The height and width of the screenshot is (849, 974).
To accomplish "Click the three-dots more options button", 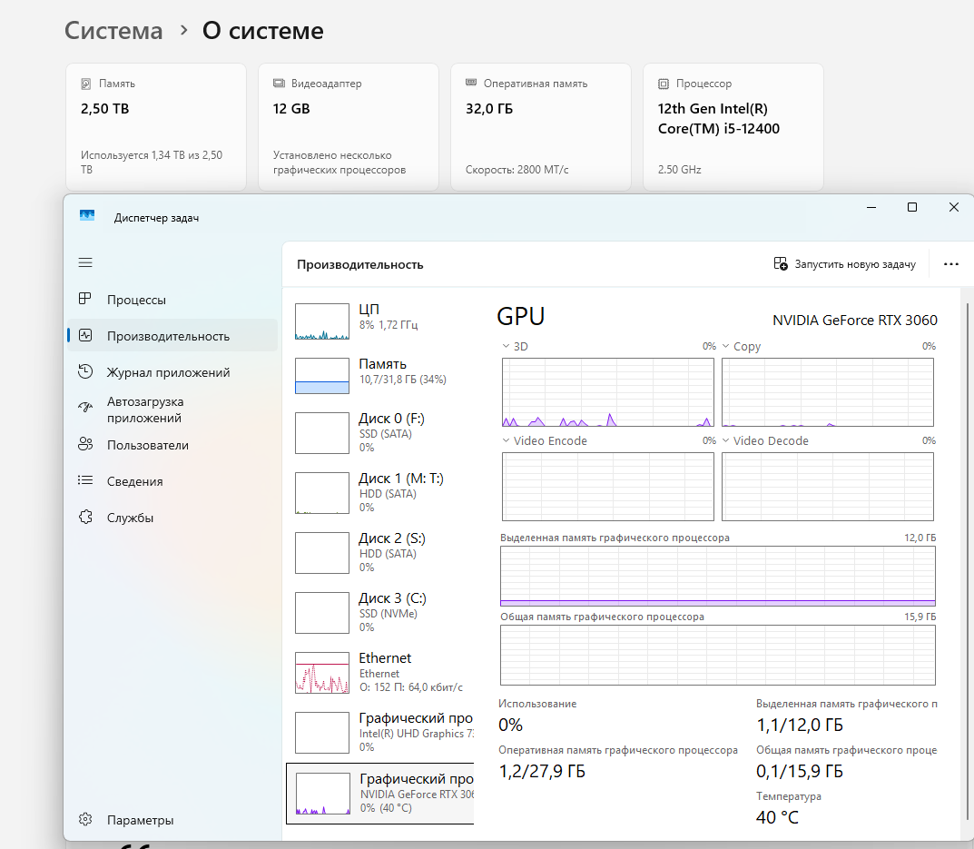I will click(x=950, y=264).
